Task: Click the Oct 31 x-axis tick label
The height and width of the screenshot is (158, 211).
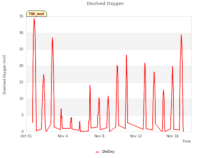Action: point(26,136)
